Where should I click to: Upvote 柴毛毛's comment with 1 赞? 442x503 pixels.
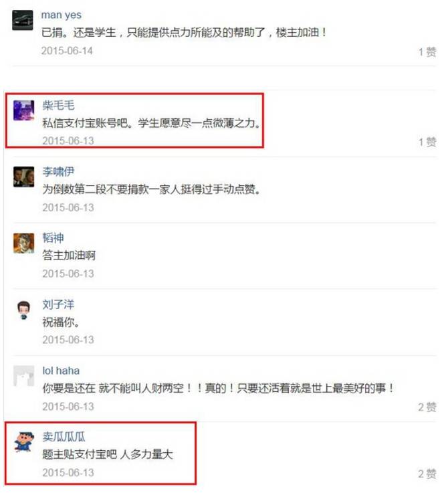[427, 142]
